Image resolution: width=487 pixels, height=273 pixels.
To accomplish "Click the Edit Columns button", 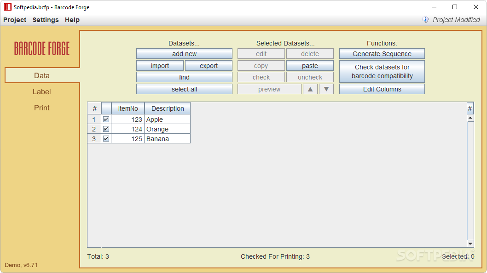I will pos(382,89).
